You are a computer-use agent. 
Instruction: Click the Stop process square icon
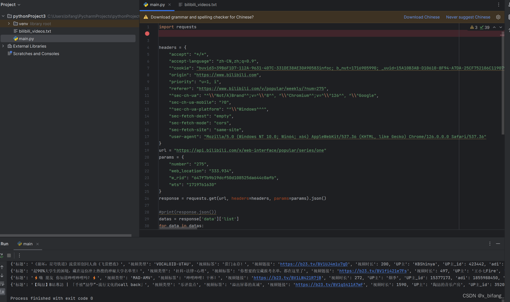[x=9, y=255]
